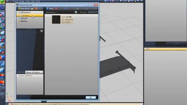Select the rounded blue block tool
Image resolution: width=187 pixels, height=105 pixels.
pos(2,70)
